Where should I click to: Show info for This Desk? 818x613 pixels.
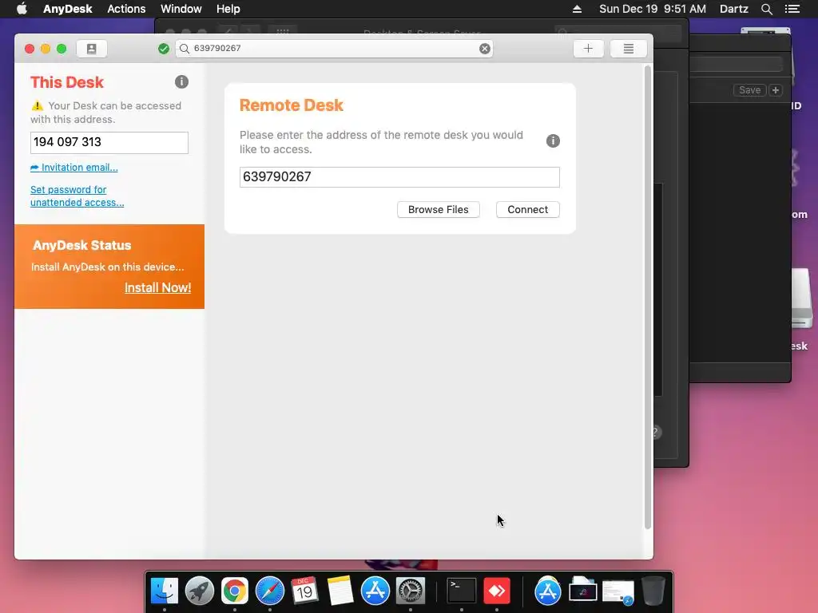click(x=181, y=82)
